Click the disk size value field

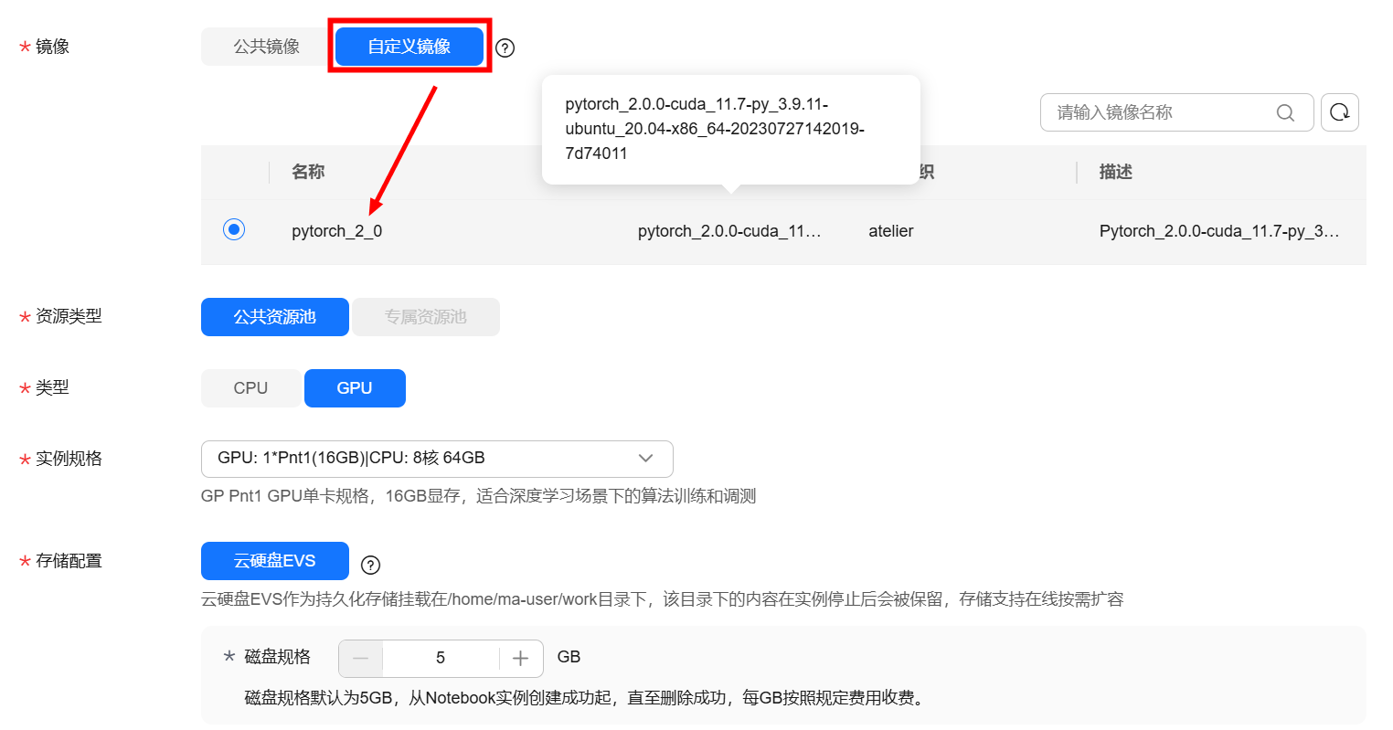click(x=441, y=658)
